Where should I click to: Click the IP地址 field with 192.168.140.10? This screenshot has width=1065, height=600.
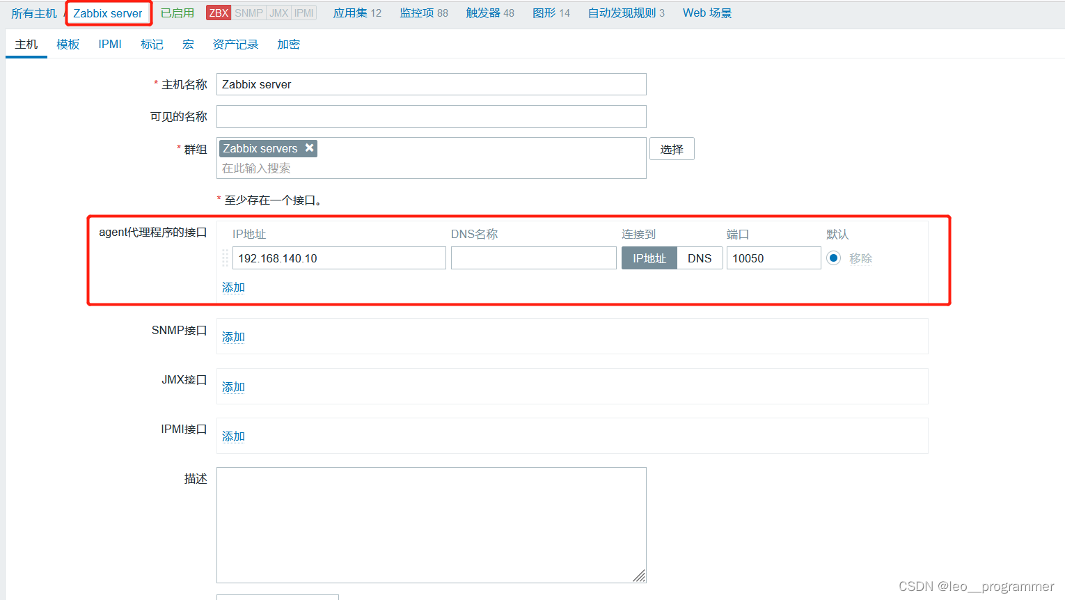(339, 258)
